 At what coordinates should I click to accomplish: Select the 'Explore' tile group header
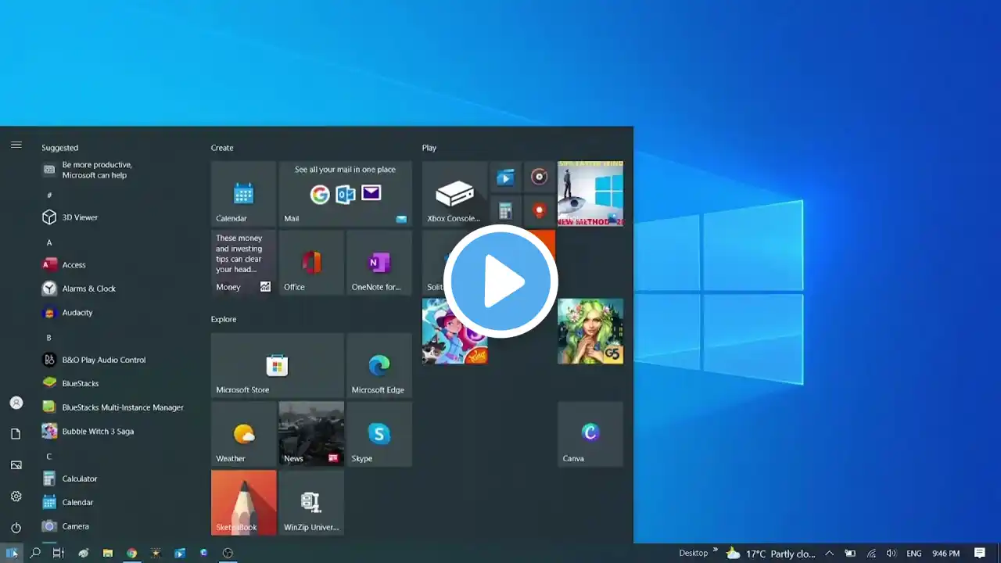click(x=224, y=319)
